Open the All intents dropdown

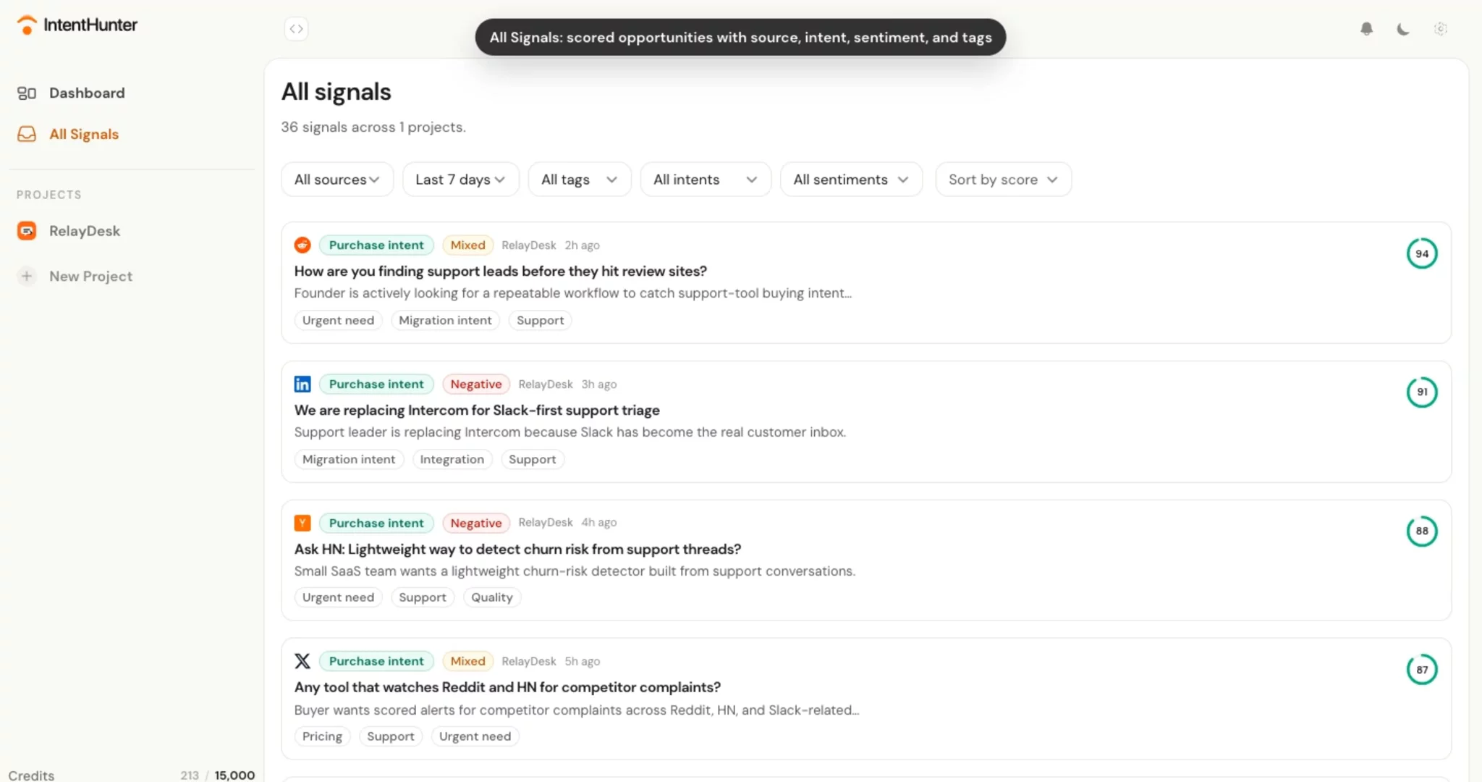[706, 179]
